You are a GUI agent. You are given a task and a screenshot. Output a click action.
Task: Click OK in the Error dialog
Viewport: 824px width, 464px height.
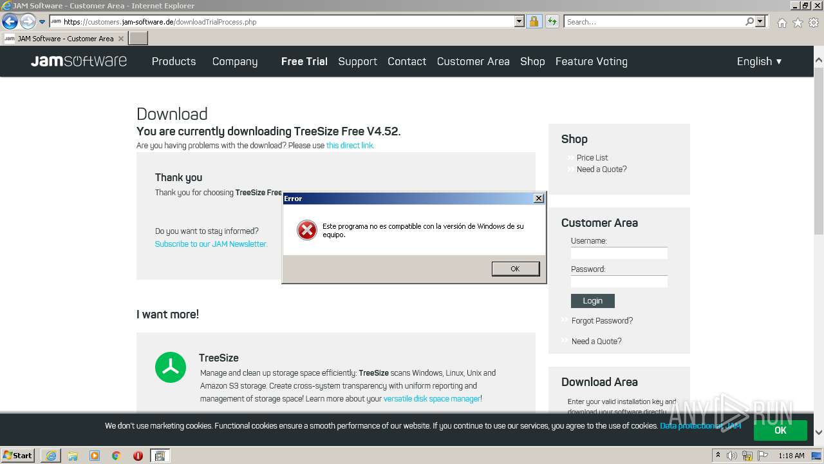[x=515, y=269]
